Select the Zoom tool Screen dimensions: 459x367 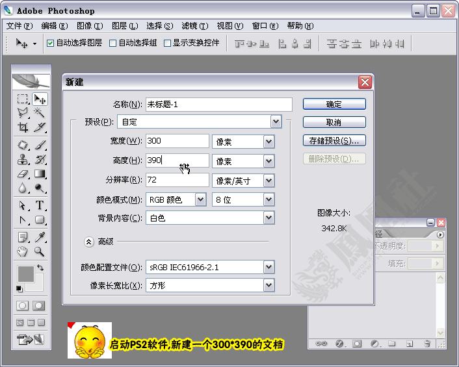pyautogui.click(x=40, y=251)
